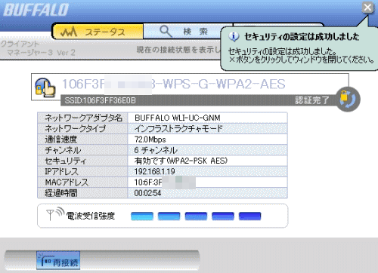Click the インフラストラクチャモード value
Viewport: 378px width, 273px height.
178,128
